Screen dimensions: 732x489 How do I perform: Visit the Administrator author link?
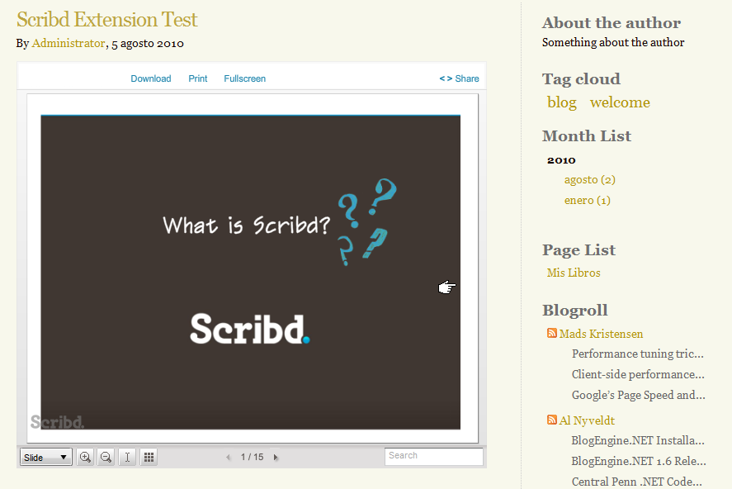pos(68,43)
